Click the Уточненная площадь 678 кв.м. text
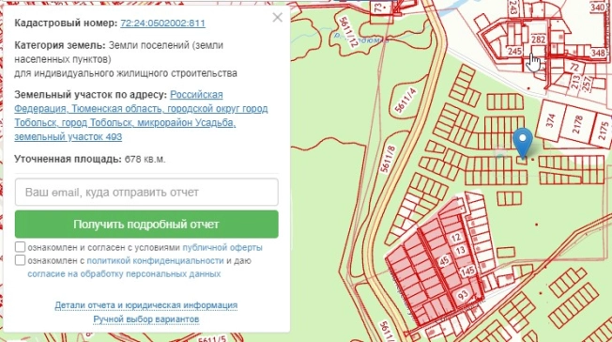This screenshot has height=342, width=612. (90, 160)
